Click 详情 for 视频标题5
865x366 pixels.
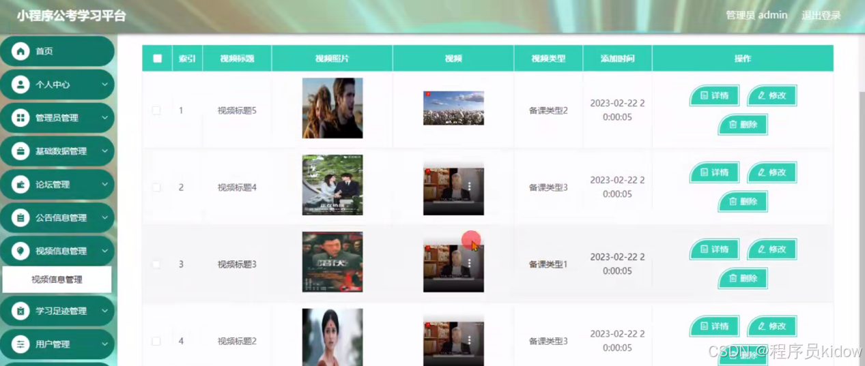tap(714, 95)
